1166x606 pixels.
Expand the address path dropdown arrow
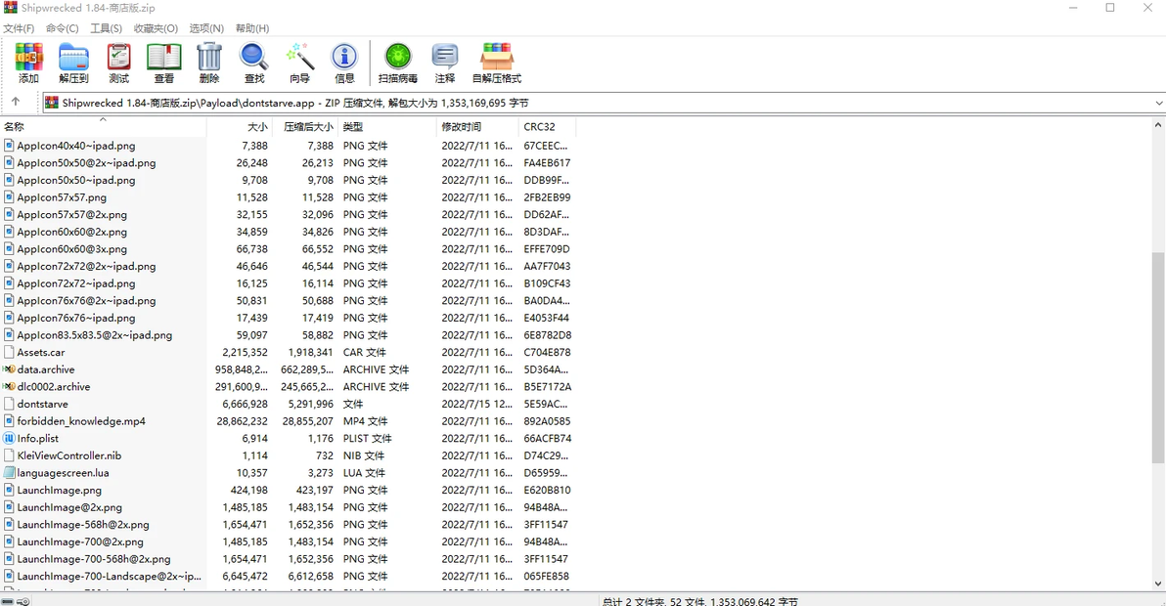pyautogui.click(x=1158, y=103)
